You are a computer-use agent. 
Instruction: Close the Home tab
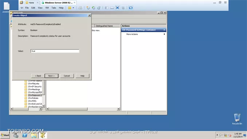38,3
